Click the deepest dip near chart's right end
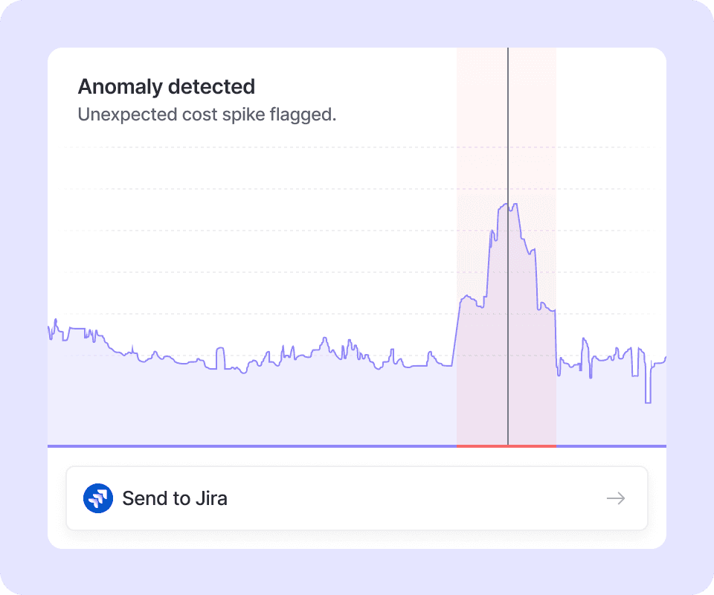The image size is (714, 595). pyautogui.click(x=648, y=402)
